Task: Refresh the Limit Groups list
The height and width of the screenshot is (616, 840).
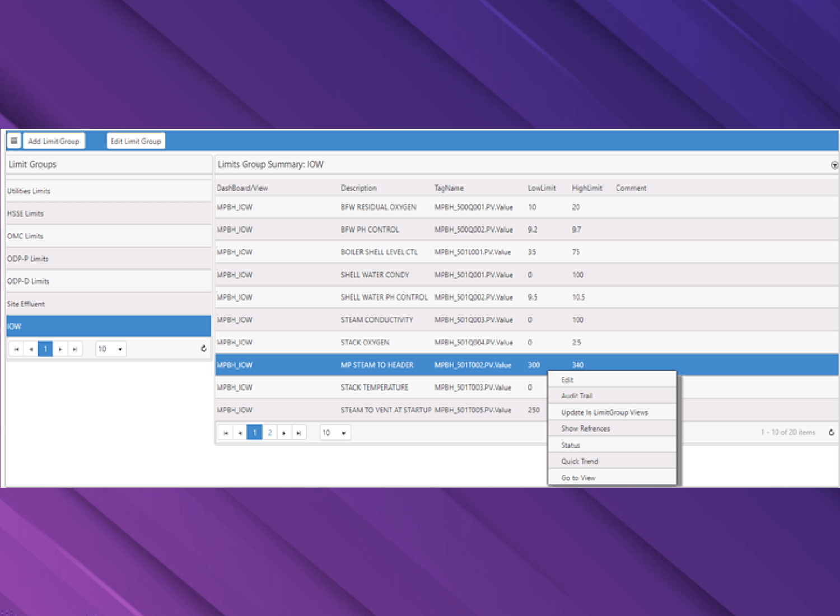Action: 203,348
